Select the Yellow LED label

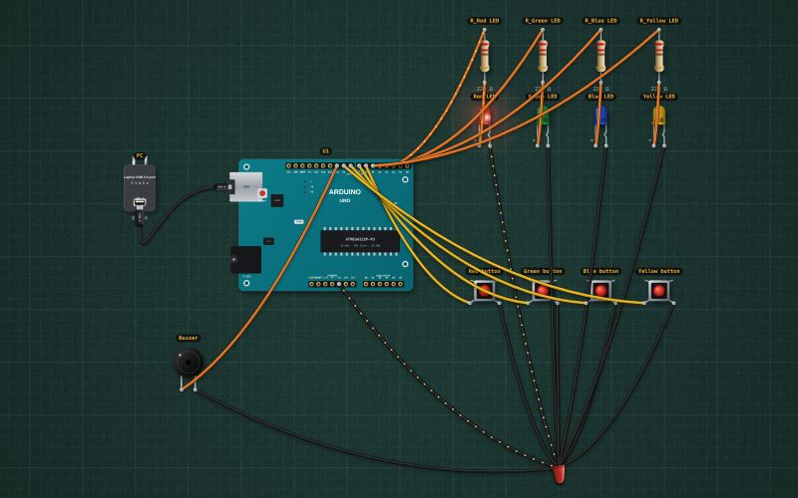659,97
